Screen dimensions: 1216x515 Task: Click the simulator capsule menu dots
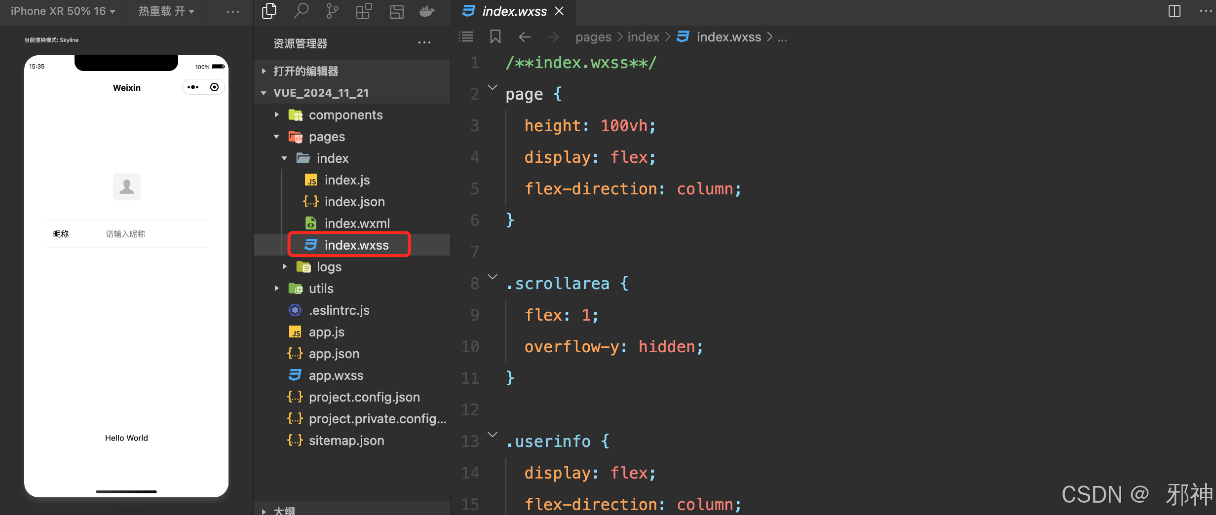tap(193, 87)
